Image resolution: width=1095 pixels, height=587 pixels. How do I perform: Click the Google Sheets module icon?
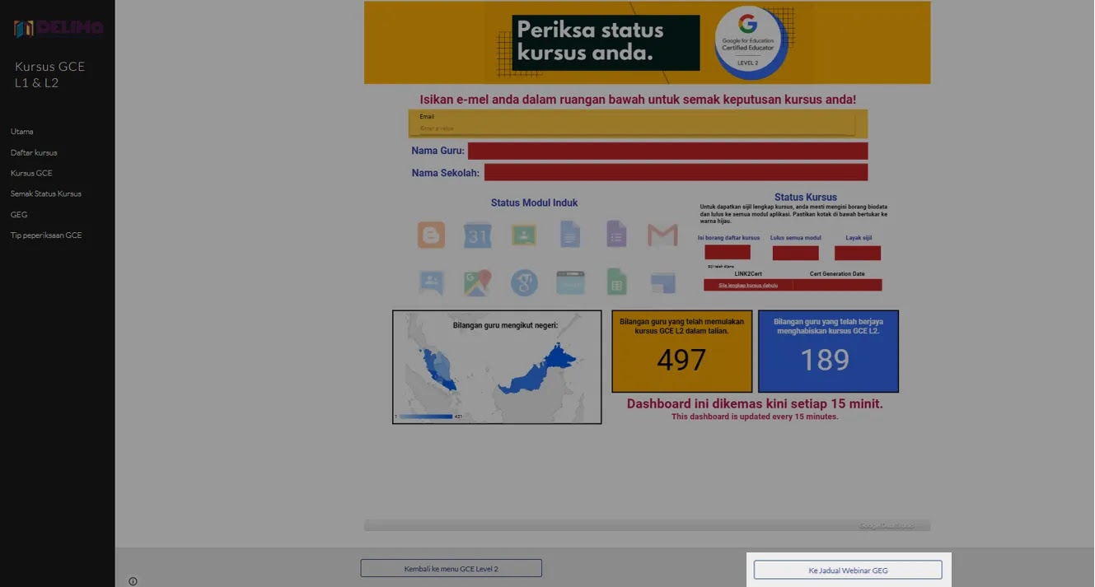tap(616, 282)
